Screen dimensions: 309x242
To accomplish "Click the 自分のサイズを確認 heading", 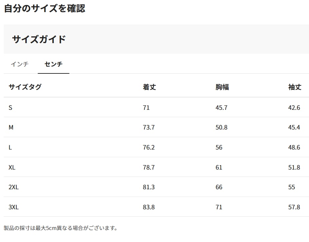I will [45, 9].
